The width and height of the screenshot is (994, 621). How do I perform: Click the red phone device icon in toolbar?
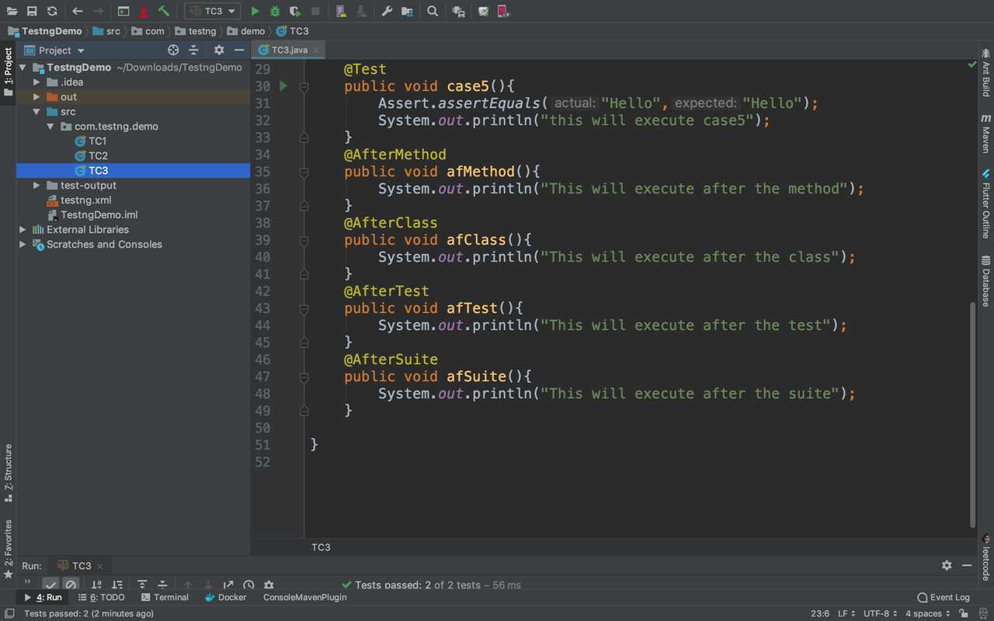point(503,11)
